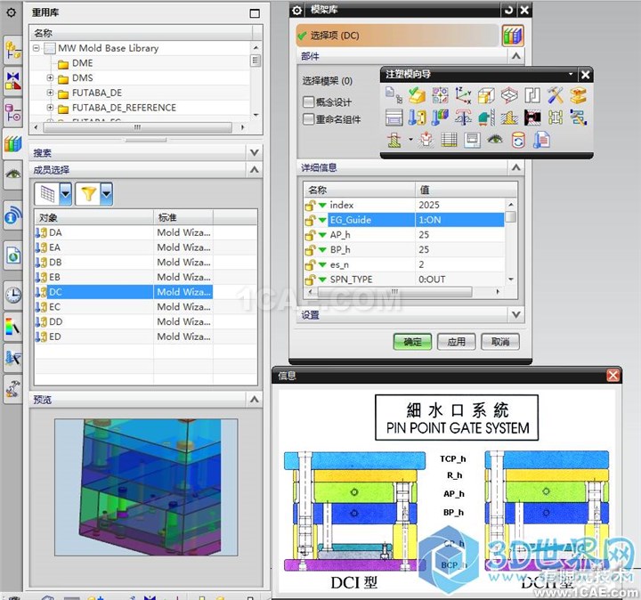Viewport: 641px width, 600px height.
Task: Expand the FUTABA_DE_REFERENCE folder node
Action: click(x=50, y=108)
